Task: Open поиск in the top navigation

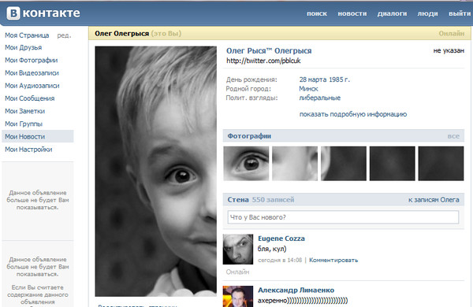Action: click(317, 13)
